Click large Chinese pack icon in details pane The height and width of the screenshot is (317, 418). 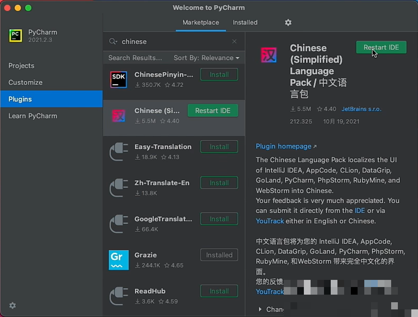[269, 55]
